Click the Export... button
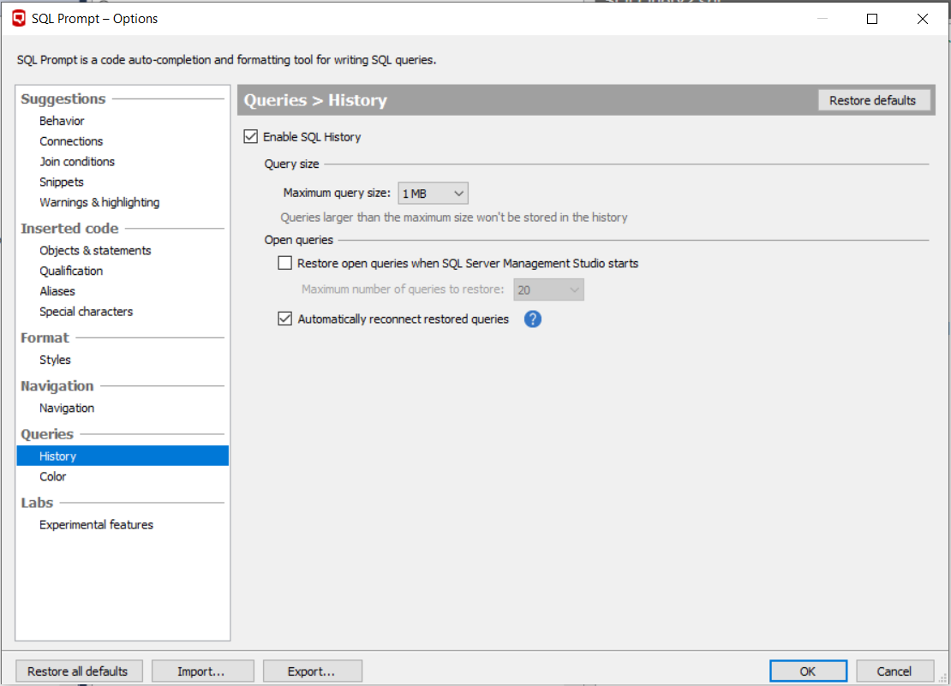951x686 pixels. (313, 671)
